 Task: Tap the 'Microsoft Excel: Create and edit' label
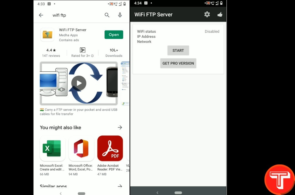(52, 167)
